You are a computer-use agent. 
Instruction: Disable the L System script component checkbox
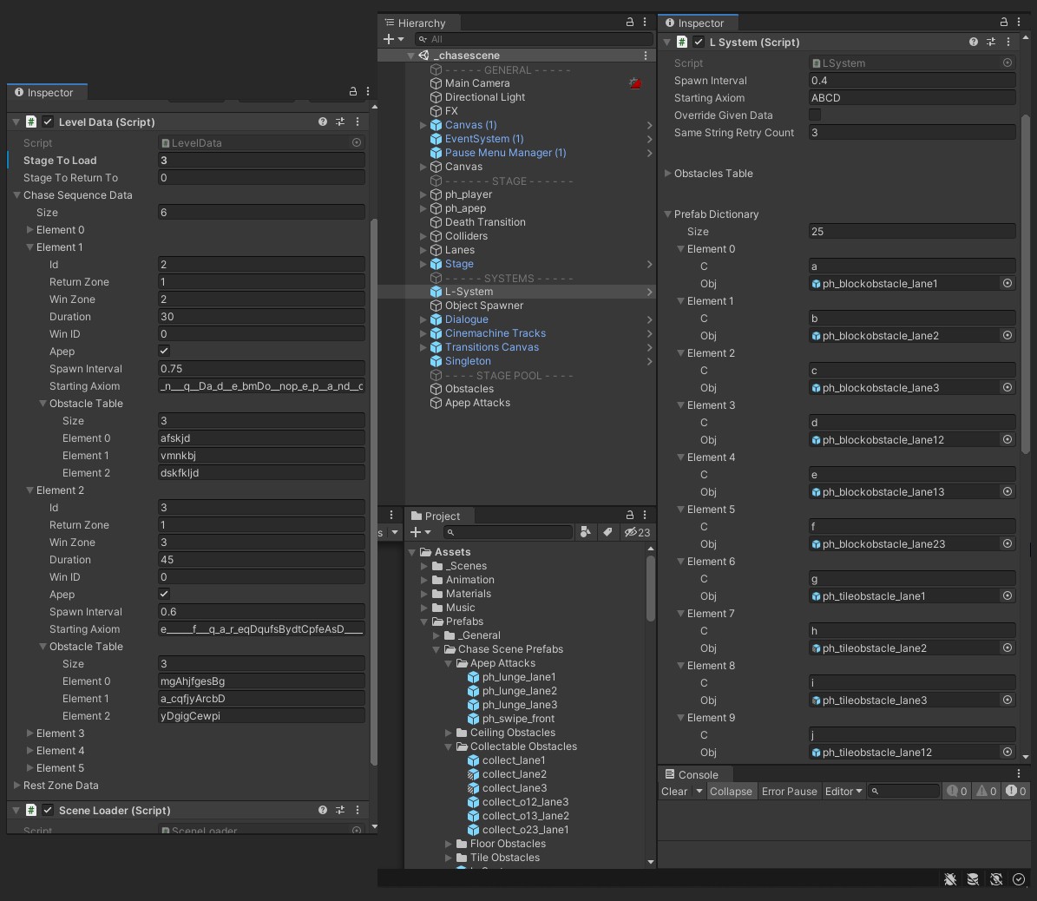point(699,42)
